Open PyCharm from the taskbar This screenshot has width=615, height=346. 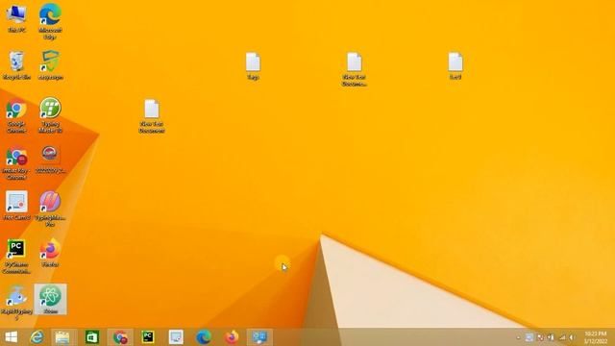tap(148, 337)
